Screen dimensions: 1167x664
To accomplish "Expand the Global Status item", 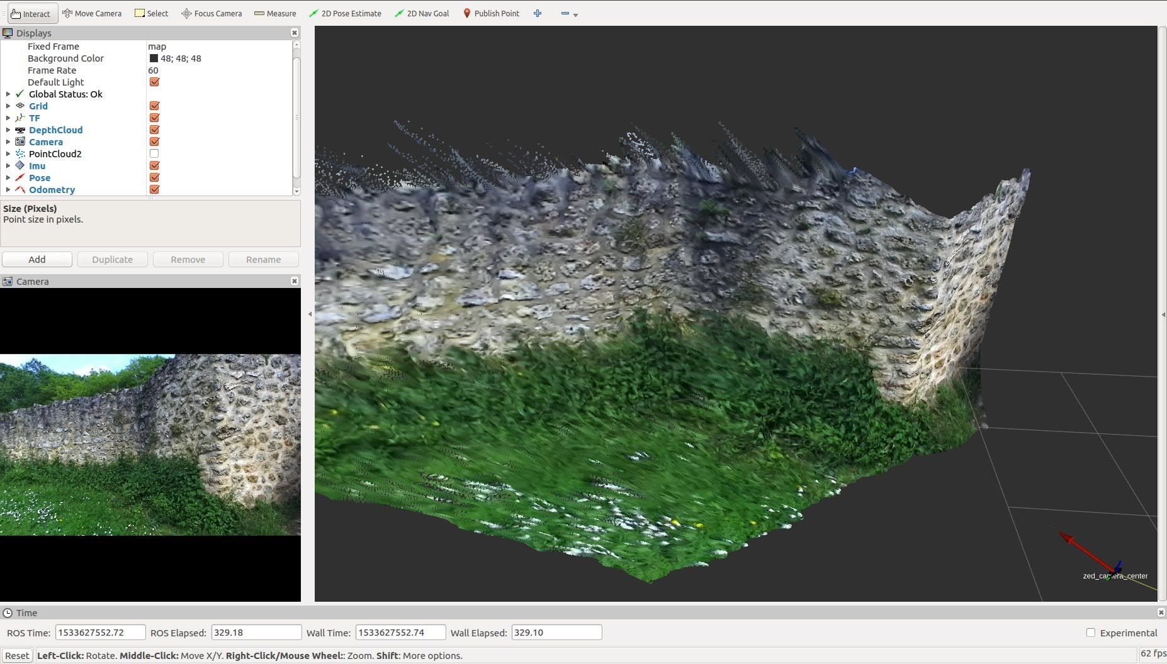I will (8, 94).
